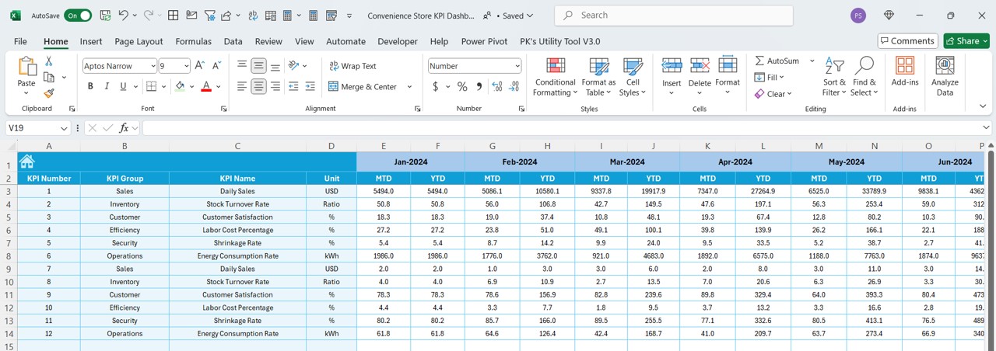Click the Cut scissors icon

(x=49, y=61)
